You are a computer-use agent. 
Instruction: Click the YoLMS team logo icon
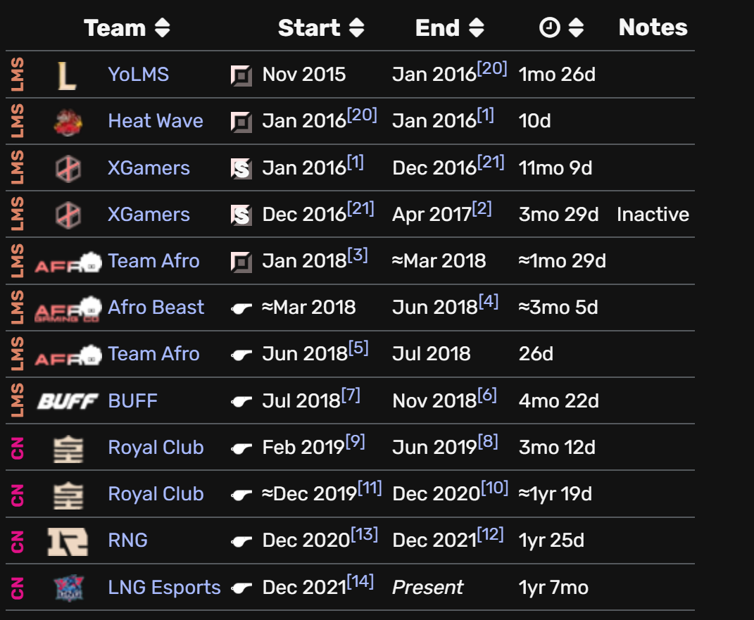pyautogui.click(x=66, y=75)
